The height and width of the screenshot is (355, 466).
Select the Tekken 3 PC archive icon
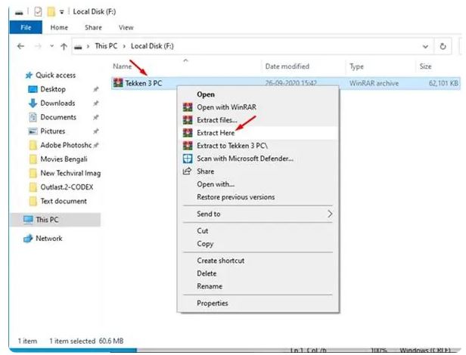point(118,83)
